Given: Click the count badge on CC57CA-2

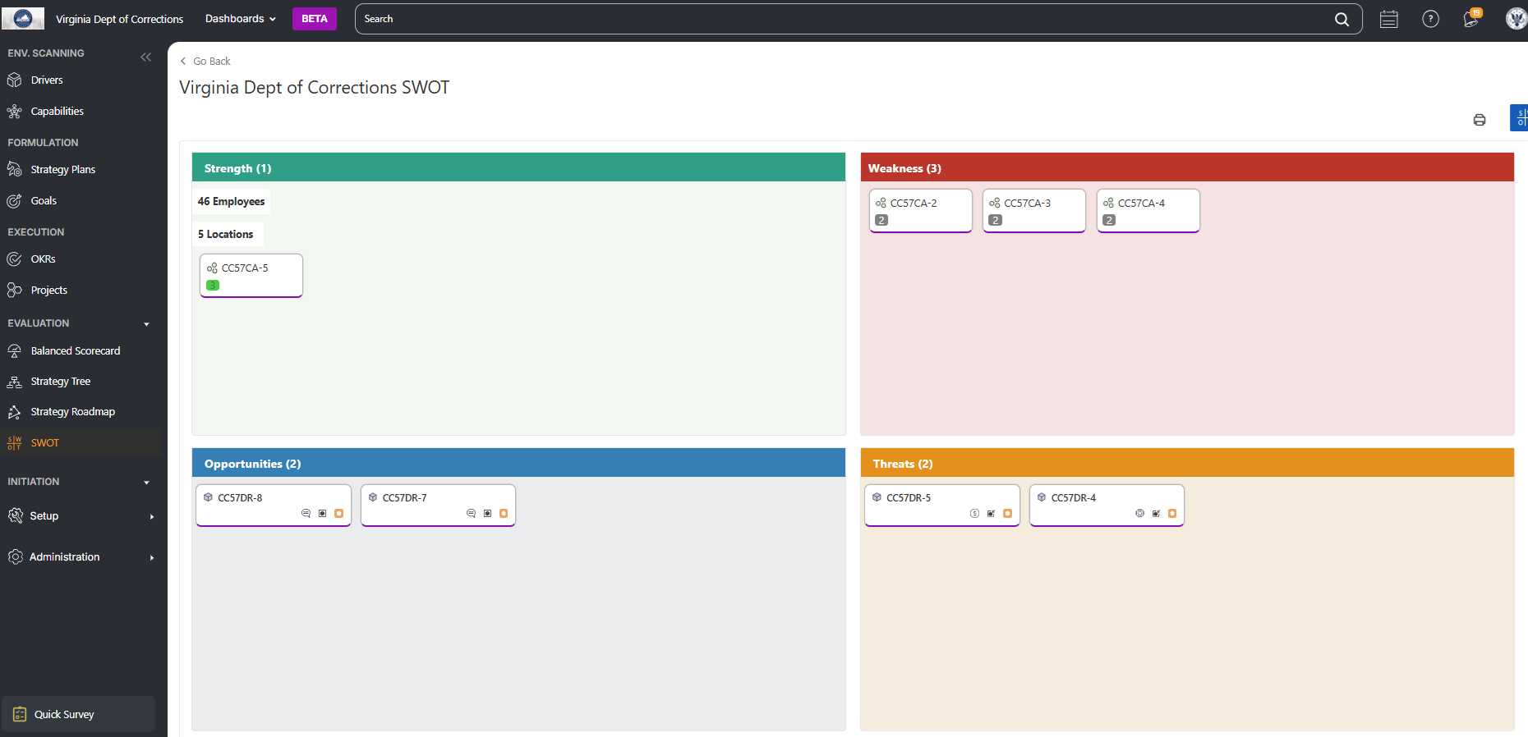Looking at the screenshot, I should pyautogui.click(x=881, y=220).
